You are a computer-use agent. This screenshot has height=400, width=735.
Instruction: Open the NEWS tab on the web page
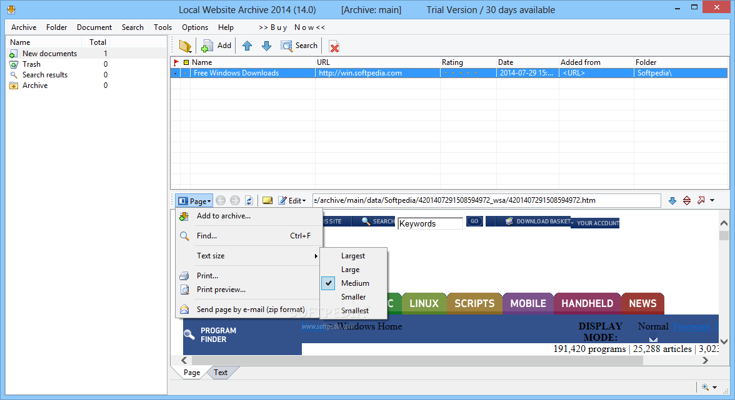point(642,304)
